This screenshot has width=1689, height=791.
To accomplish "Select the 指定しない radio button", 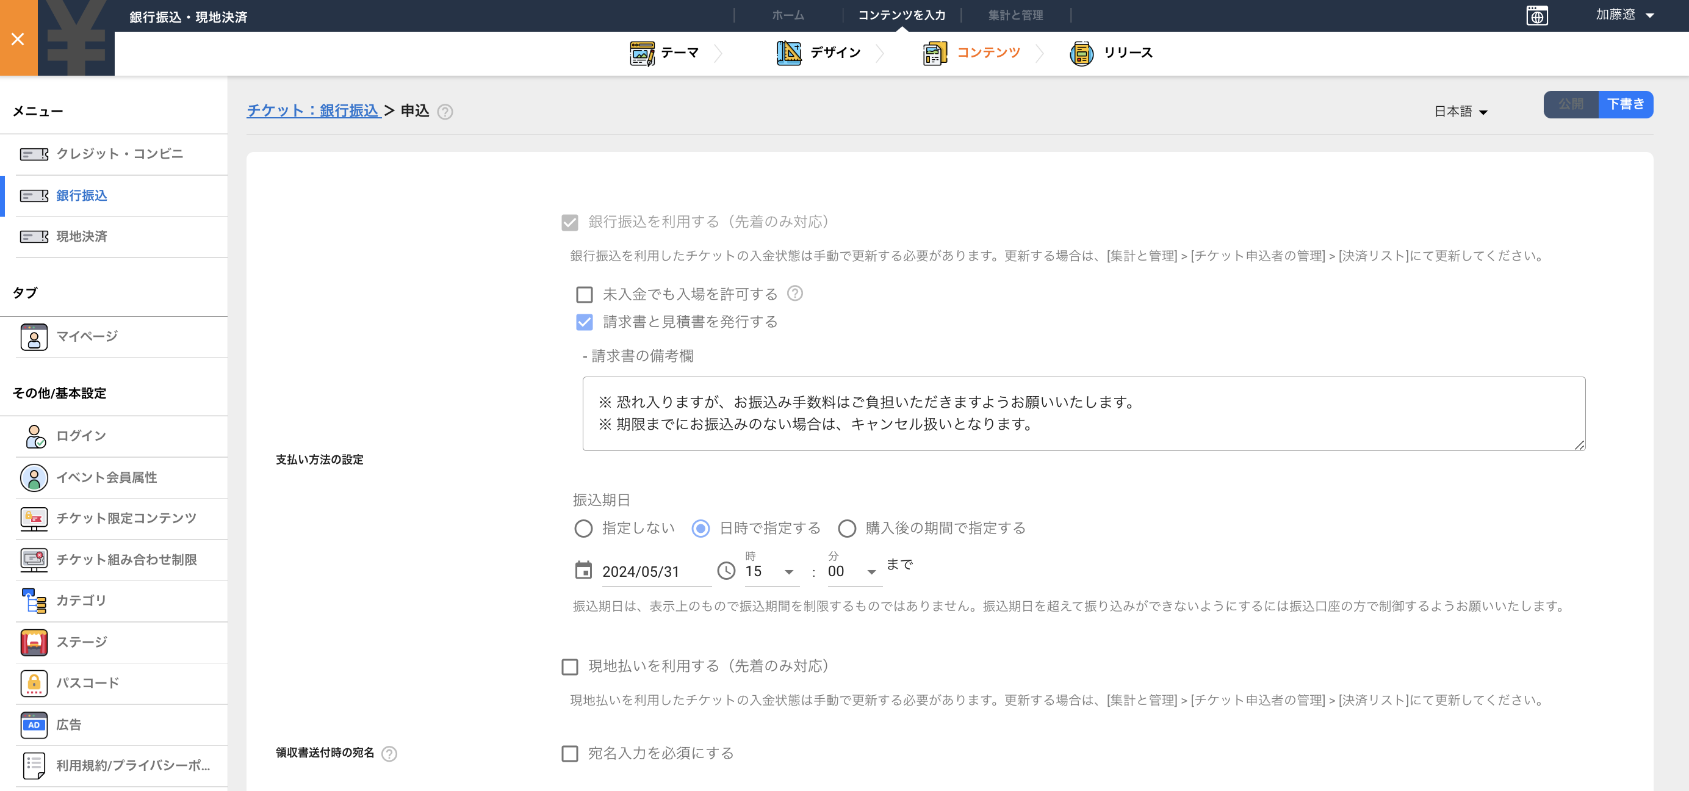I will [x=583, y=528].
